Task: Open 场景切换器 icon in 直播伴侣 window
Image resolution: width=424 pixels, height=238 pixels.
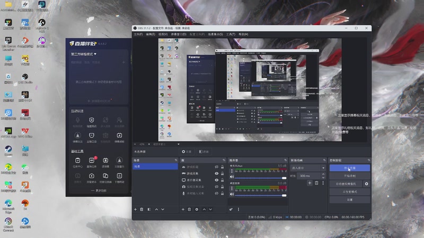Action: coord(105,178)
